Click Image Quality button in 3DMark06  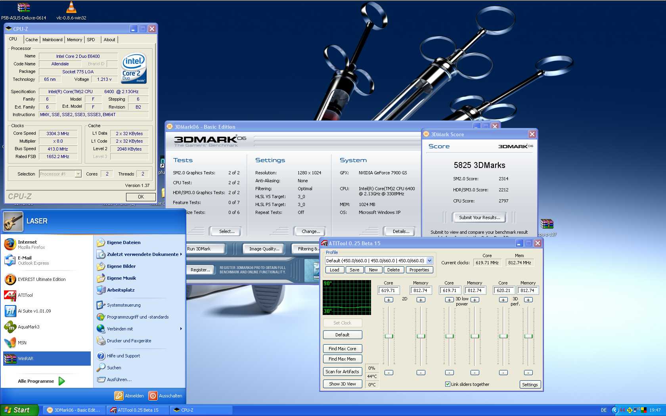[x=264, y=249]
